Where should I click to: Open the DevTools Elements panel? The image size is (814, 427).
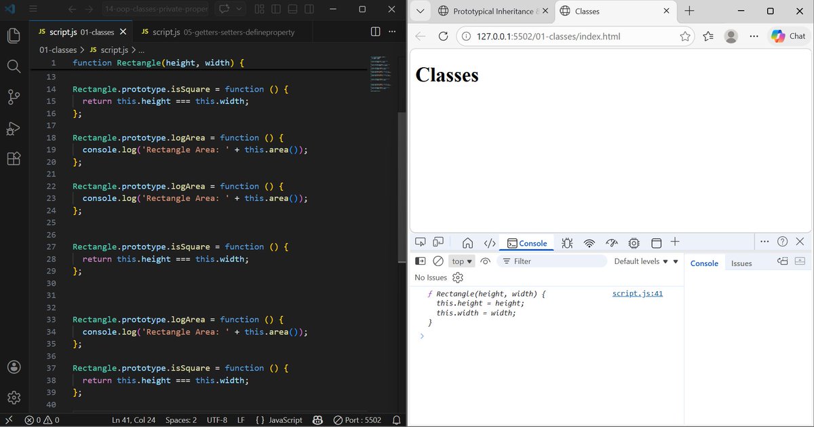[x=490, y=243]
